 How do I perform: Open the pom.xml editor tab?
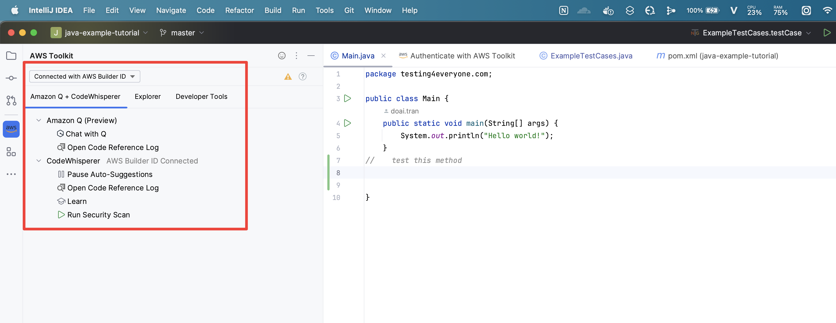click(717, 56)
